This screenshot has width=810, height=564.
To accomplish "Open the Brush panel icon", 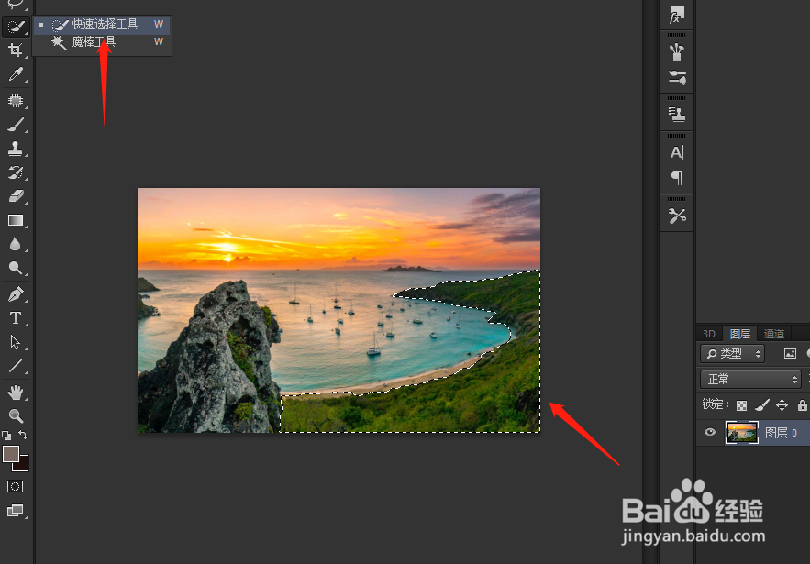I will click(x=676, y=51).
